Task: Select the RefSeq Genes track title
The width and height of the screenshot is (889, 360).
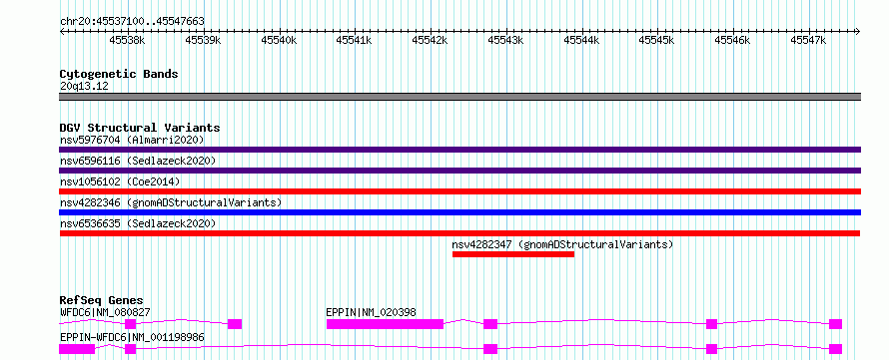Action: tap(102, 300)
